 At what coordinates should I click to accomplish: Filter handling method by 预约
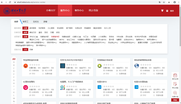tap(46, 32)
